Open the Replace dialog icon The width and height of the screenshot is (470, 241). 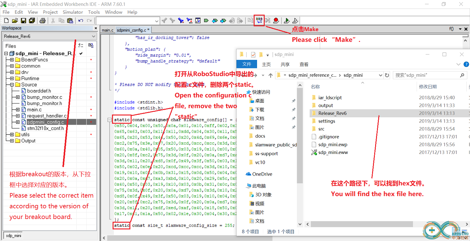pyautogui.click(x=189, y=21)
